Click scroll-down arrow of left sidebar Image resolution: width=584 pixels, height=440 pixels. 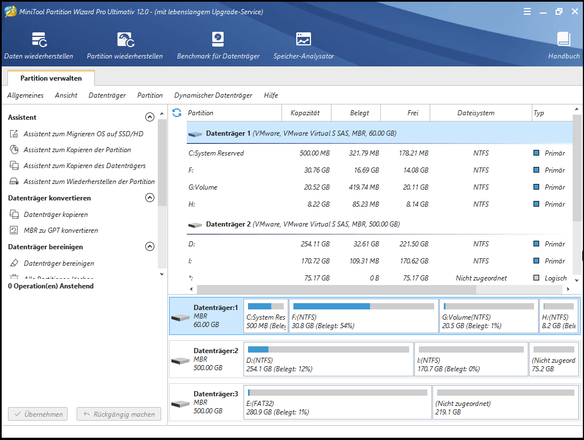click(162, 274)
